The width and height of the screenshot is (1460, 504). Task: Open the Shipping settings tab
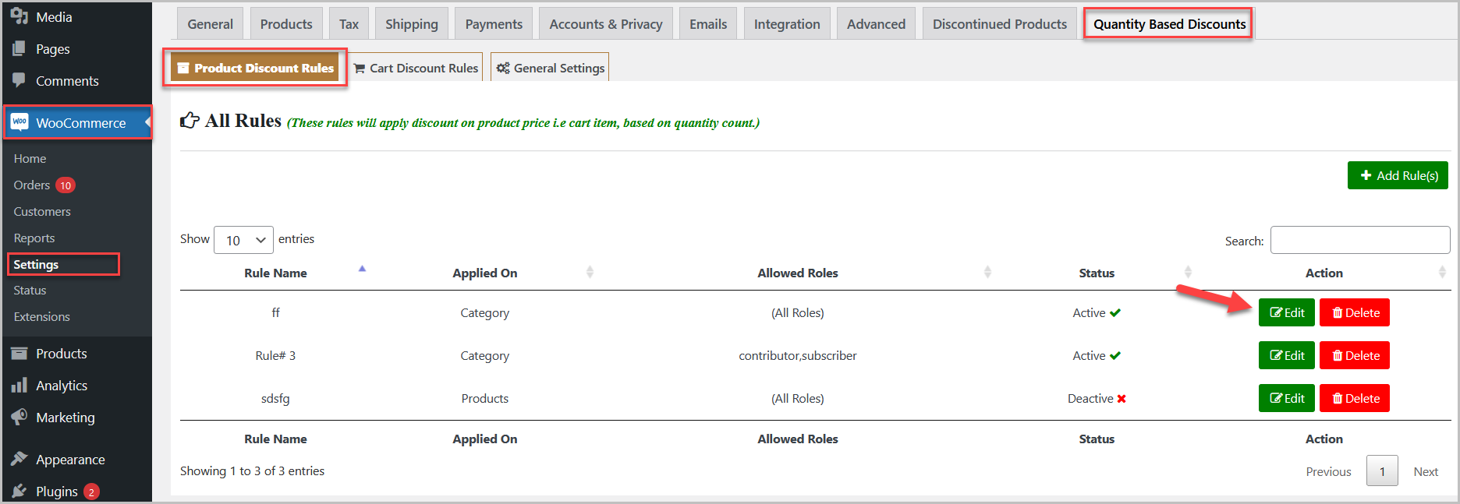[411, 24]
